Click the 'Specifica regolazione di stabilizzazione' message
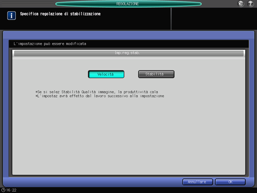Image resolution: width=257 pixels, height=193 pixels. [60, 14]
